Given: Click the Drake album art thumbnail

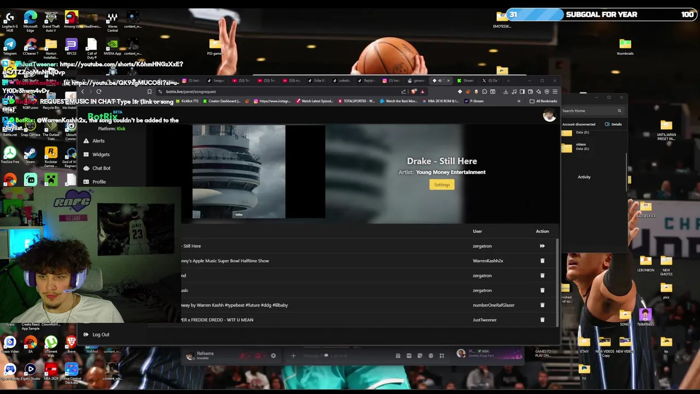Looking at the screenshot, I should click(238, 172).
